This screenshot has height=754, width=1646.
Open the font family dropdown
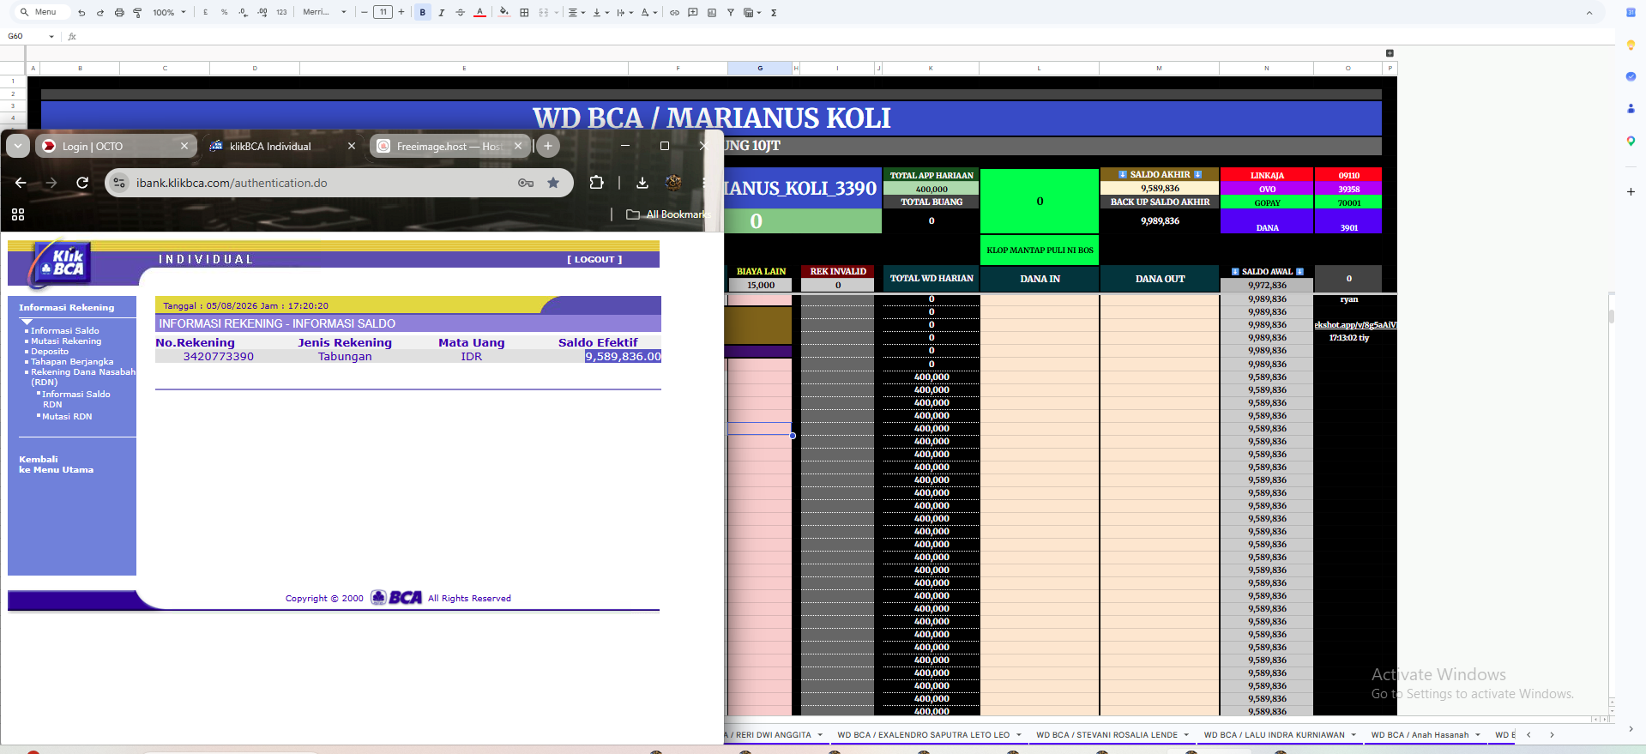[324, 13]
